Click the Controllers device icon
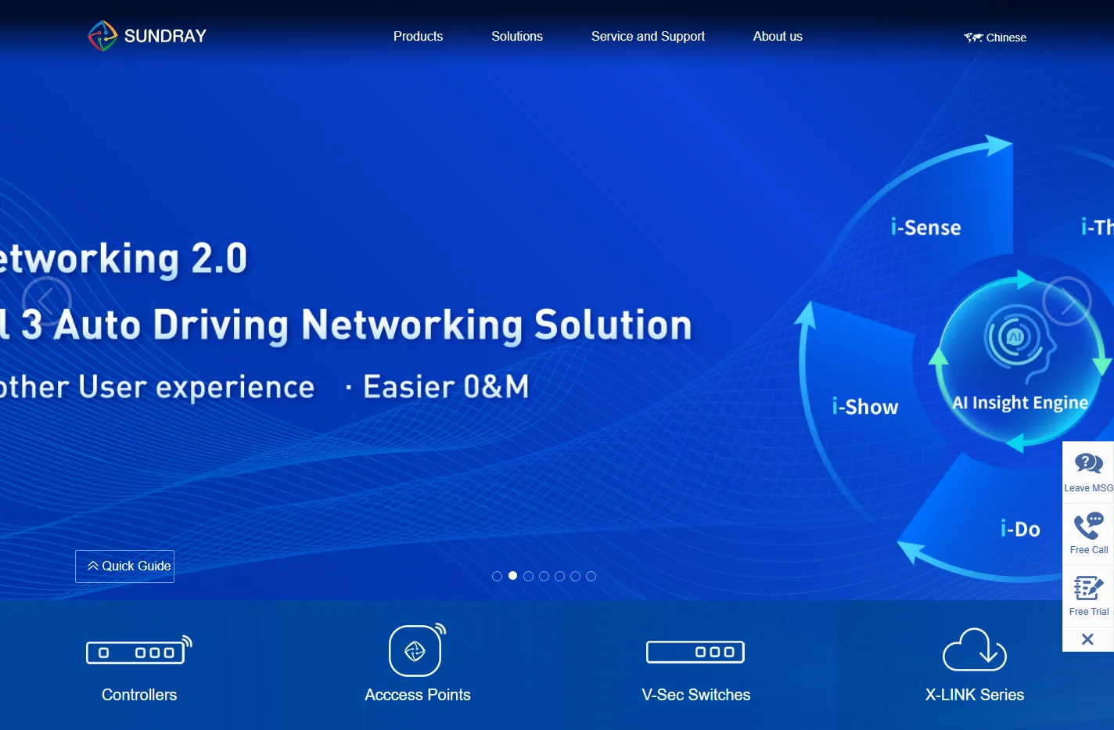Viewport: 1114px width, 730px height. (139, 650)
